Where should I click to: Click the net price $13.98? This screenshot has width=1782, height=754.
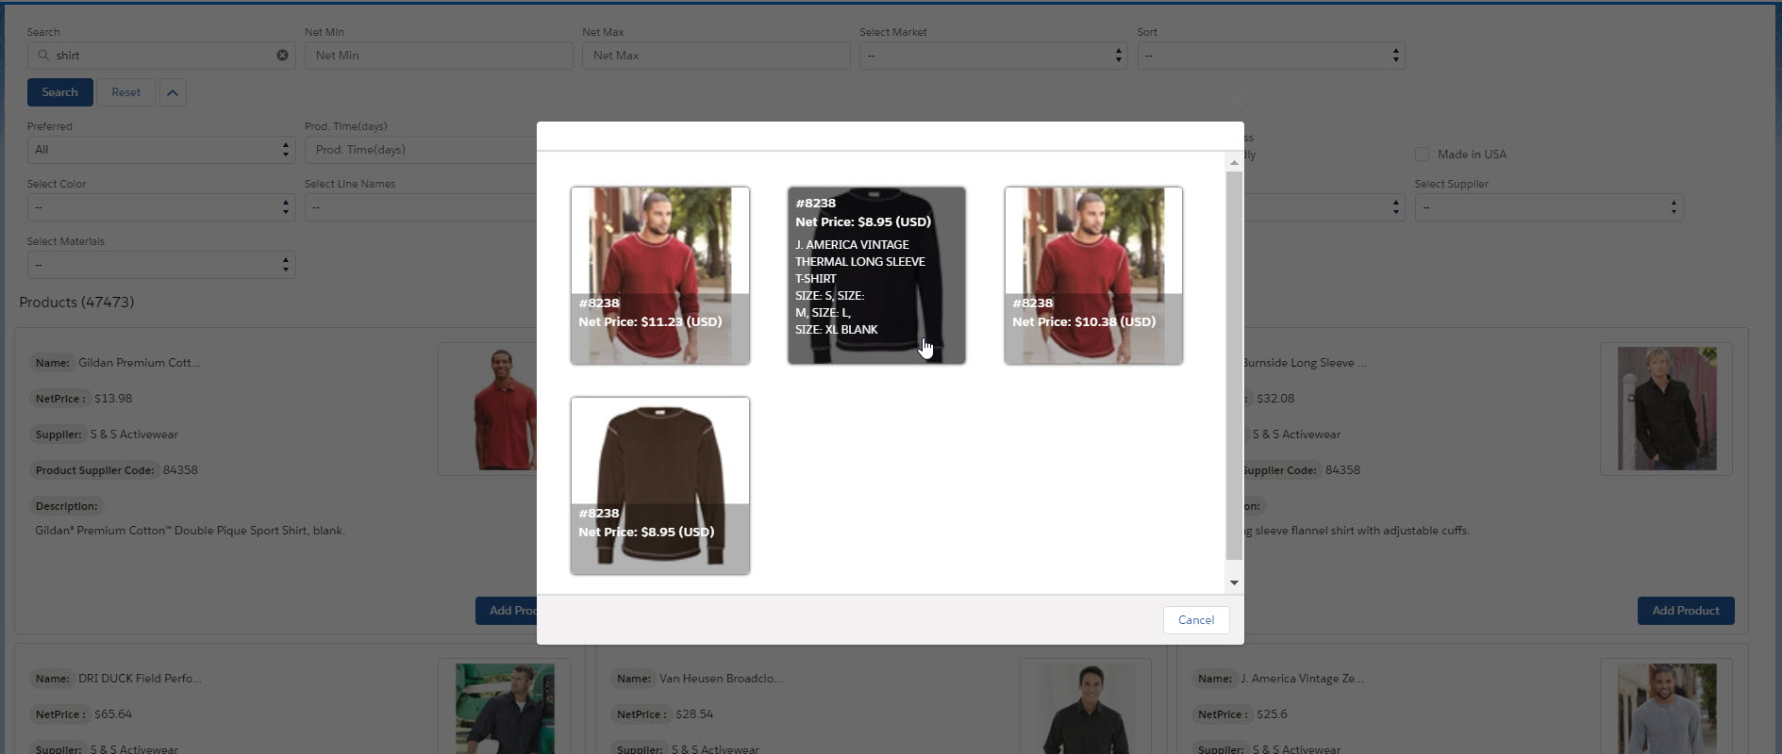click(113, 399)
